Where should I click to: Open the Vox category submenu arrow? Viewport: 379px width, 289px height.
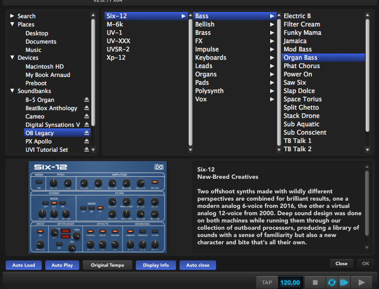(x=272, y=99)
